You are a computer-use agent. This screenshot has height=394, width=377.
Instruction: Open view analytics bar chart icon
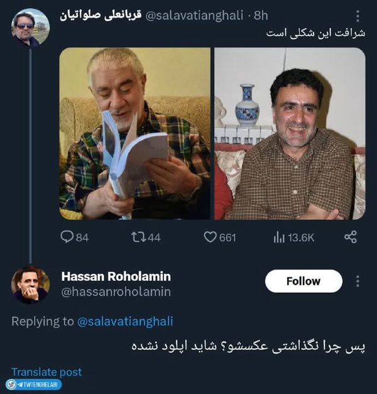pyautogui.click(x=279, y=237)
